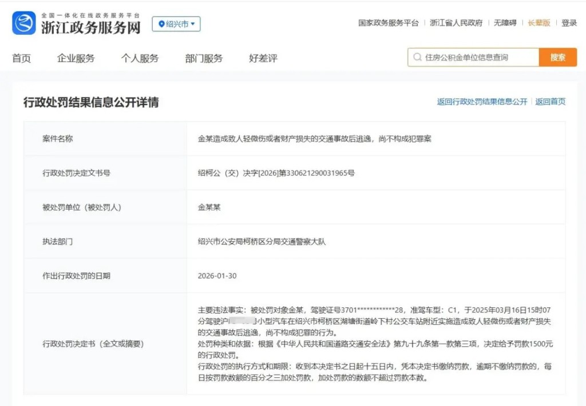The width and height of the screenshot is (586, 406).
Task: Select the 部门服务 menu item
Action: click(204, 58)
